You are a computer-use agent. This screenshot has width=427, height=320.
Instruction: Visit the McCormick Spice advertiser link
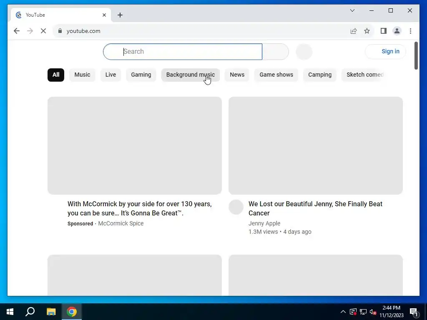click(x=121, y=223)
